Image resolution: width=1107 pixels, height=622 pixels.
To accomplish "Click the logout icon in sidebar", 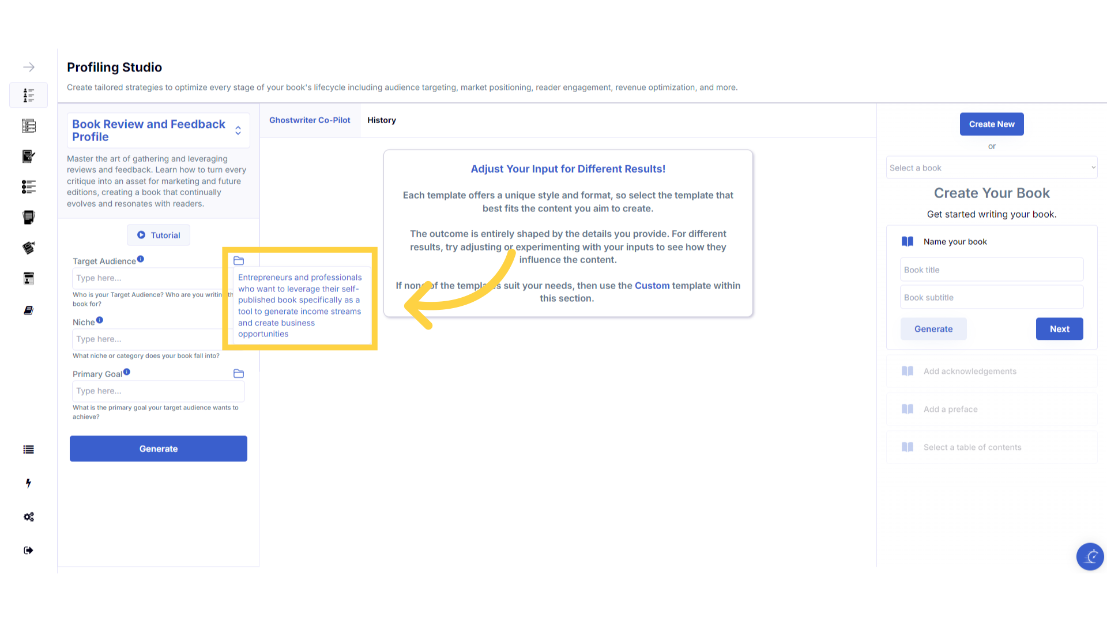I will (x=28, y=551).
